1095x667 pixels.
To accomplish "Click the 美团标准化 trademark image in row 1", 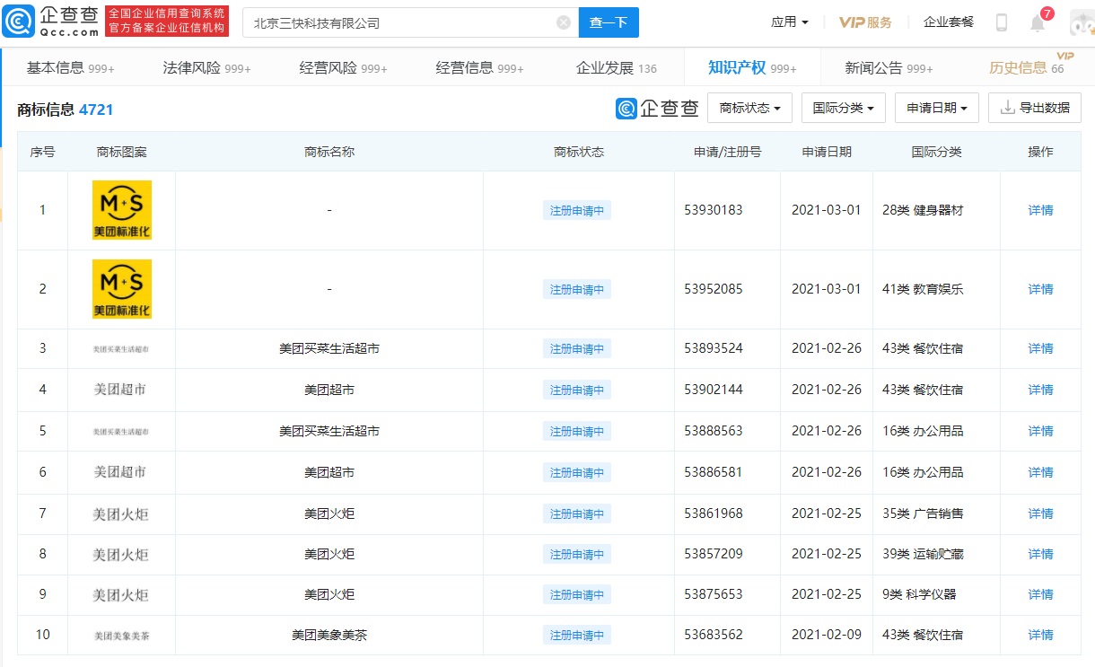I will pyautogui.click(x=122, y=210).
